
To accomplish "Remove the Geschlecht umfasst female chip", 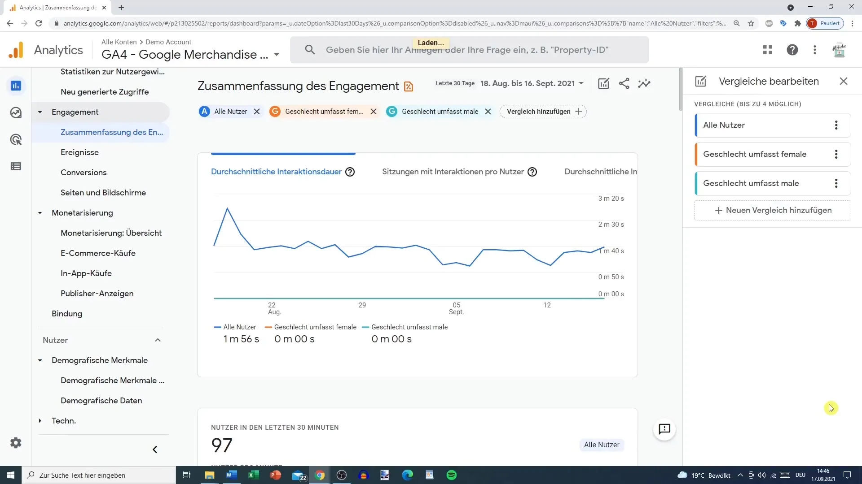I will pyautogui.click(x=374, y=112).
